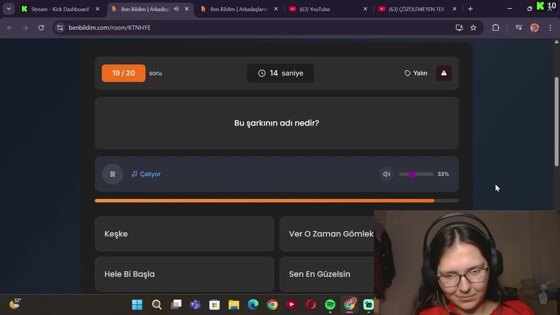The height and width of the screenshot is (315, 560).
Task: Open the red play media app in taskbar
Action: (x=291, y=304)
